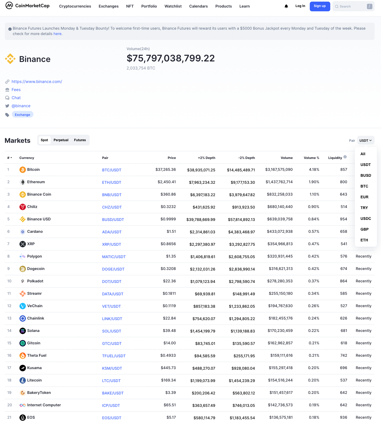Switch to the Spot tab
This screenshot has height=423, width=381.
coord(44,140)
